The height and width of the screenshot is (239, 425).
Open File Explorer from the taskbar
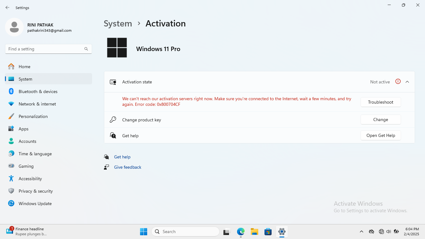(255, 232)
